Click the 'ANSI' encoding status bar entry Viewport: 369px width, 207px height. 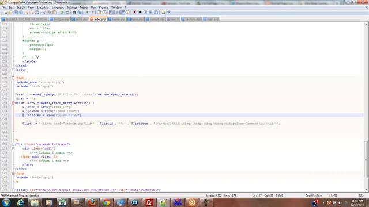[334, 195]
